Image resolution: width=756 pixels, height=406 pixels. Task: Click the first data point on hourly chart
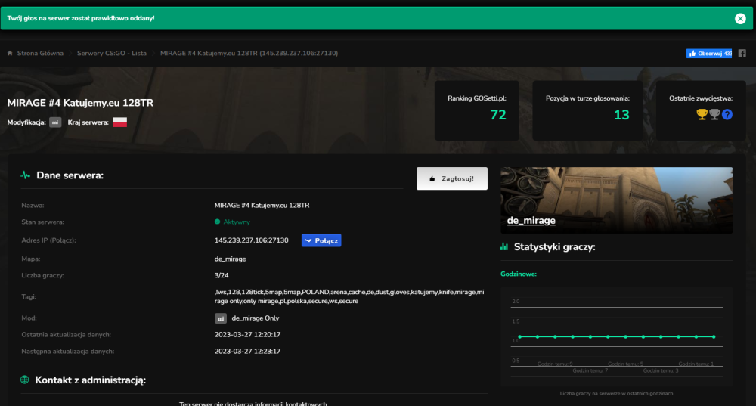tap(520, 336)
